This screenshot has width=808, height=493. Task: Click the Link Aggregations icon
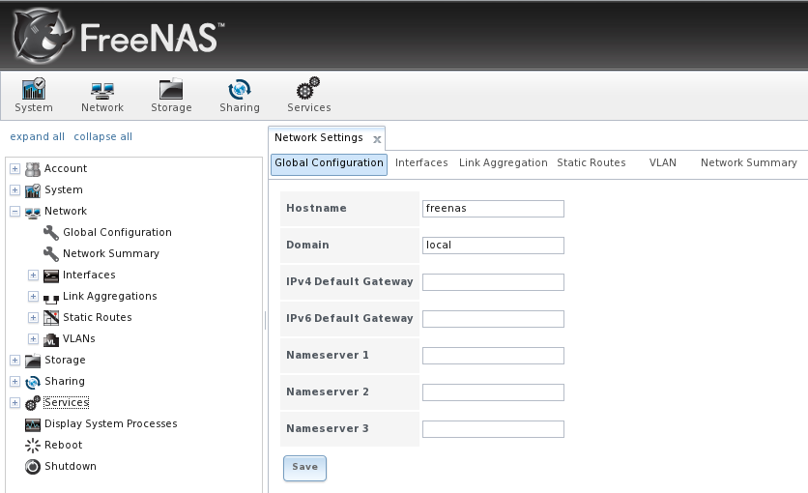pos(51,299)
